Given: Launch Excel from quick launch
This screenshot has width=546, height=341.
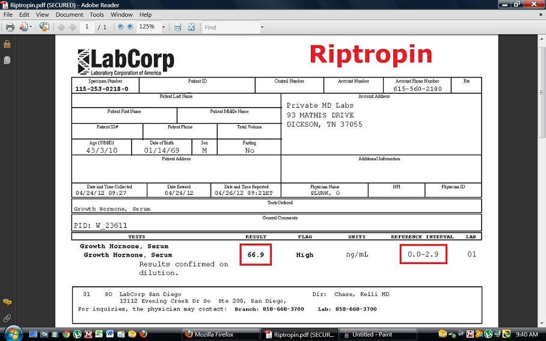Looking at the screenshot, I should tap(99, 334).
